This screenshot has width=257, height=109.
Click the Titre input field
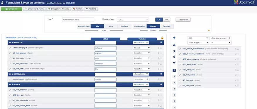click(x=78, y=20)
